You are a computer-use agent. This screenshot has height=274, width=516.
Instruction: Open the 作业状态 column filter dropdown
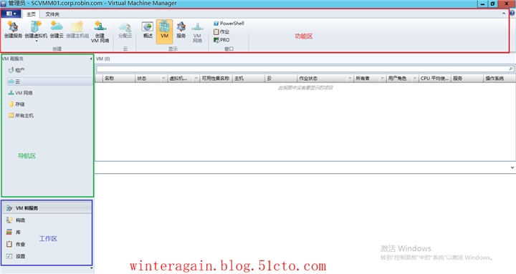click(350, 79)
